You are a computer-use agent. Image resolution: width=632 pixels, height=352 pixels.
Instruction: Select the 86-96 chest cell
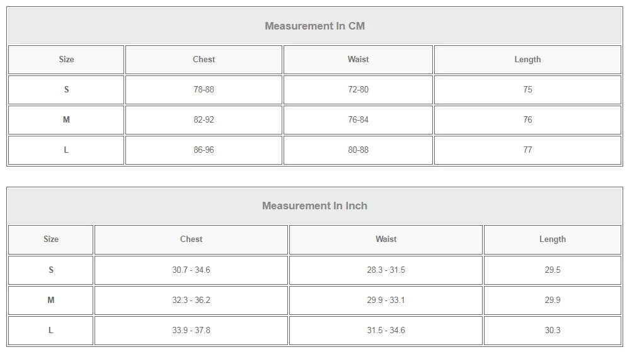[204, 150]
